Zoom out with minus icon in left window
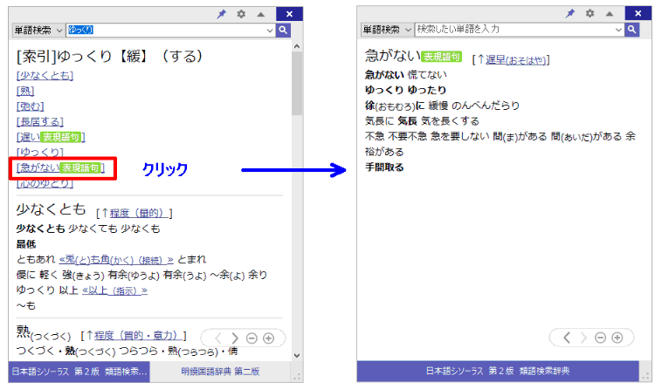The width and height of the screenshot is (662, 389). coord(252,338)
